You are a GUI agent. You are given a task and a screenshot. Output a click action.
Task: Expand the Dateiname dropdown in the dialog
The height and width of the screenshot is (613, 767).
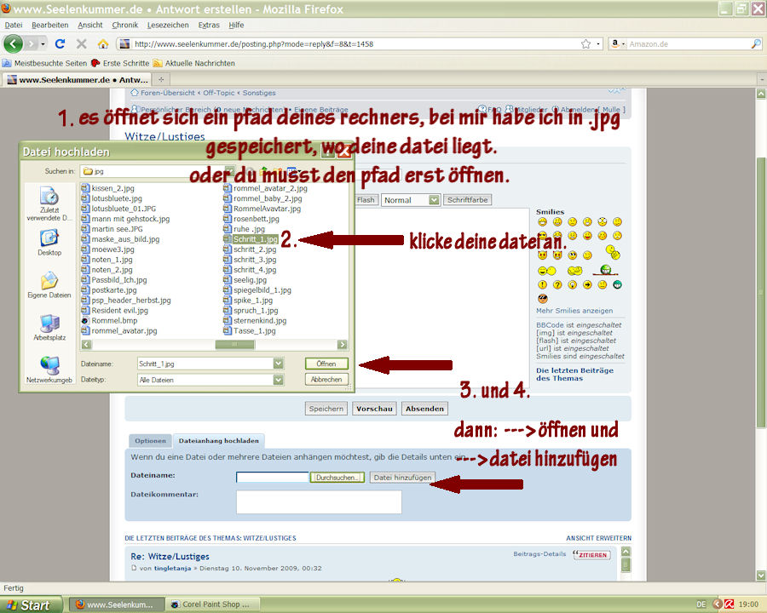pos(278,364)
